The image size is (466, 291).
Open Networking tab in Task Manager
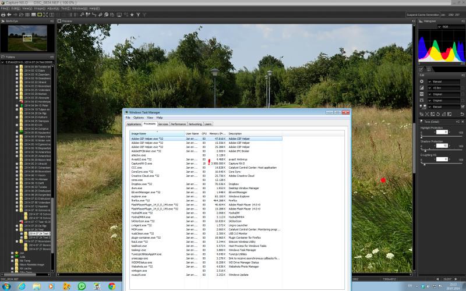[195, 124]
